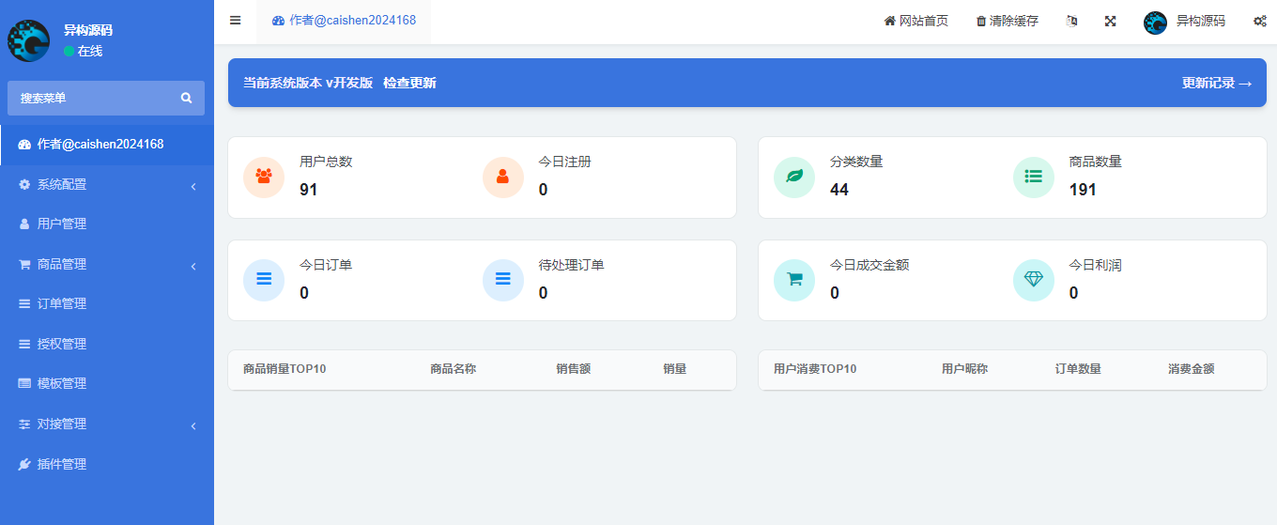The width and height of the screenshot is (1277, 525).
Task: Open 用户管理 in the sidebar
Action: pyautogui.click(x=62, y=224)
